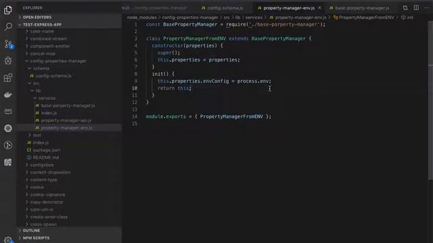433x243 pixels.
Task: Expand the concat-map folder
Action: tap(69, 53)
